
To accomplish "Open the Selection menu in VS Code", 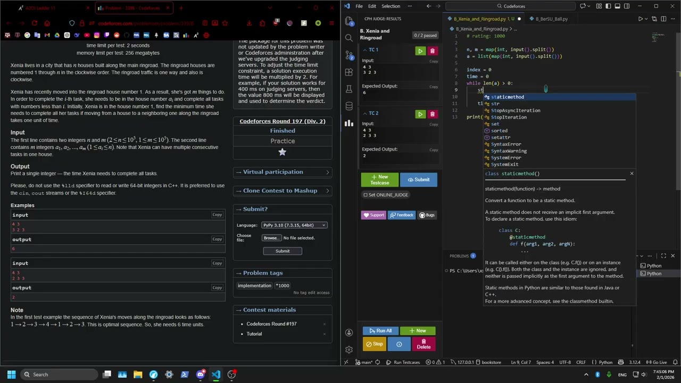I will 391,6.
